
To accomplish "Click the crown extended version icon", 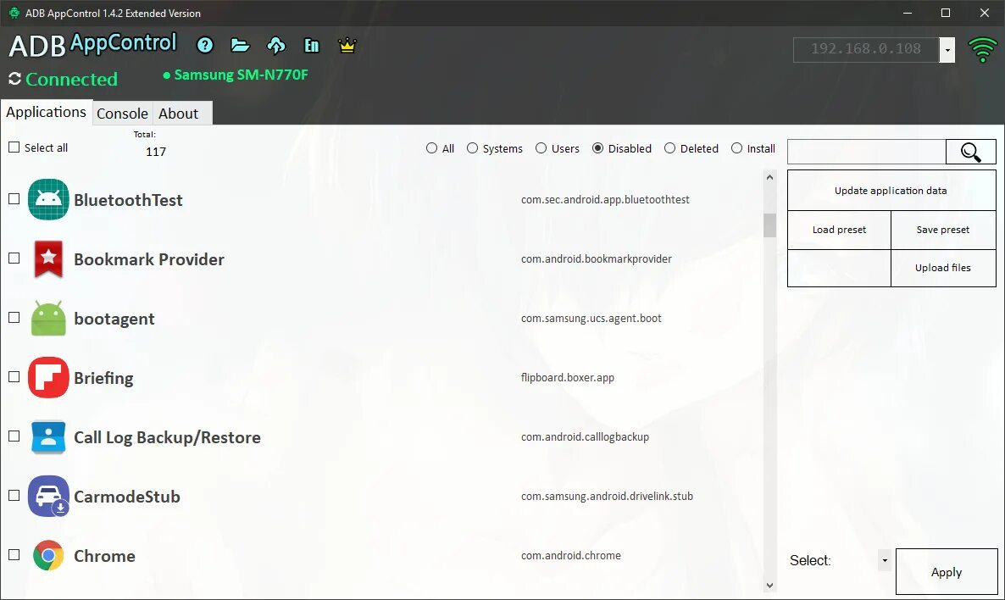I will 347,45.
